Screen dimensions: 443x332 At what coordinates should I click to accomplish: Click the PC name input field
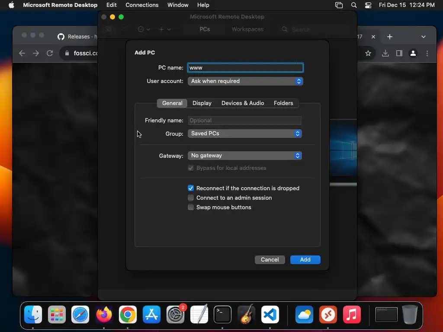point(245,68)
